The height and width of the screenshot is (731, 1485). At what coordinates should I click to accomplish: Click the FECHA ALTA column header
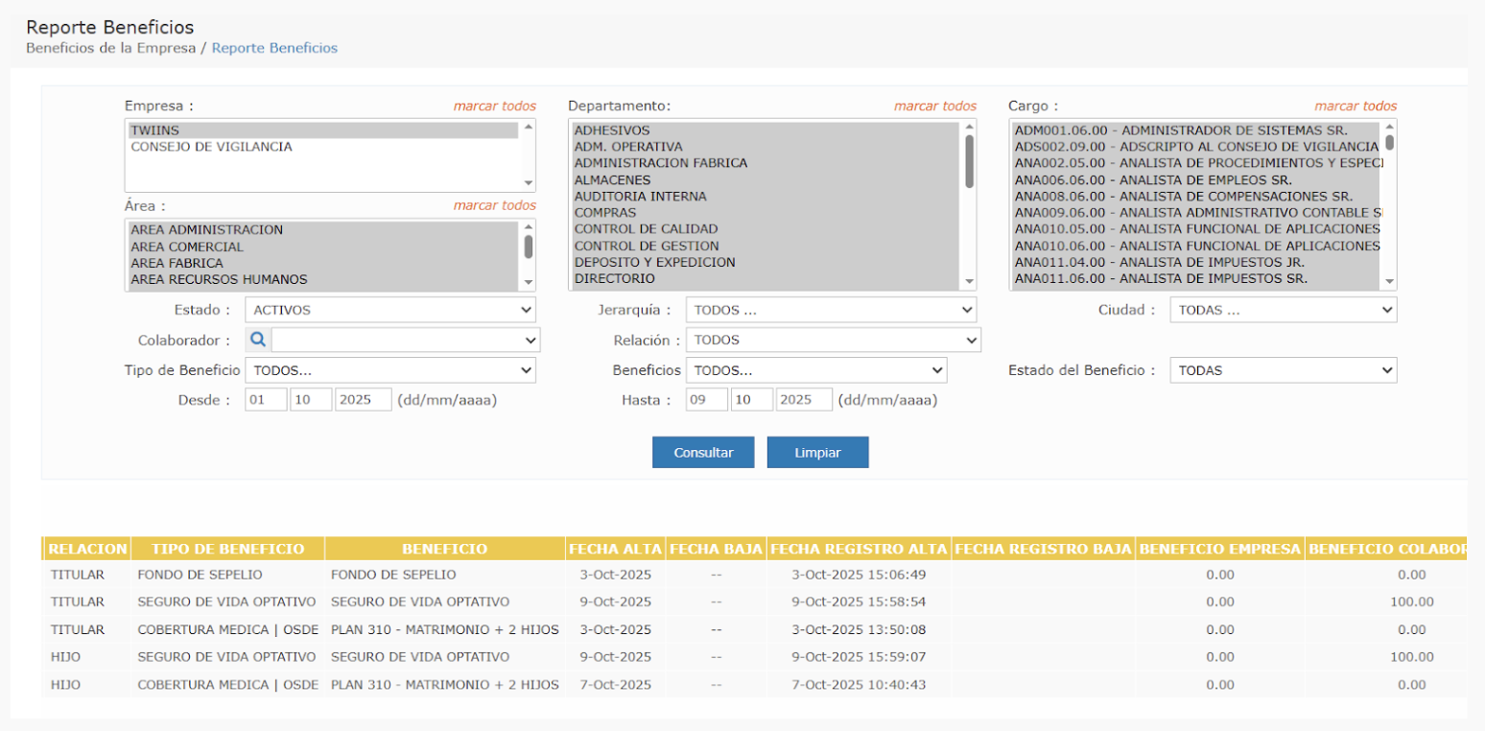tap(615, 549)
